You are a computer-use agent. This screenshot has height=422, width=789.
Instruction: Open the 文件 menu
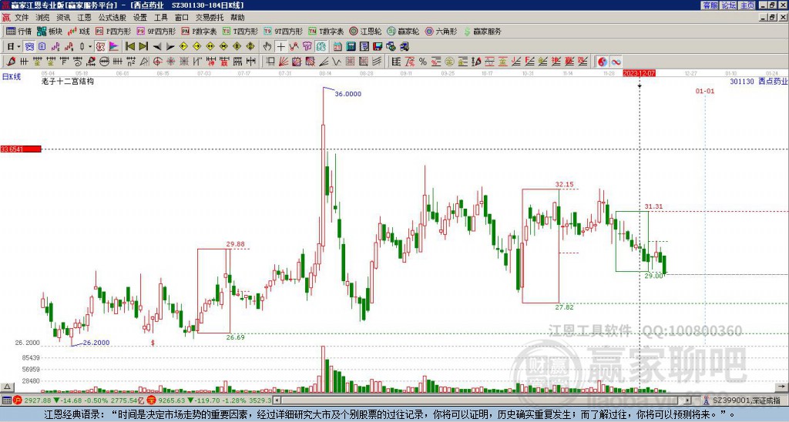point(22,18)
